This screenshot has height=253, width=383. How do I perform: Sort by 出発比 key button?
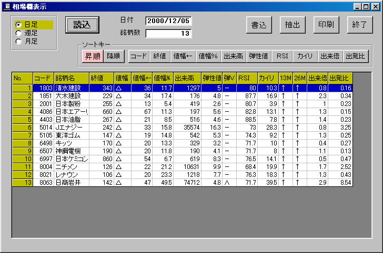pyautogui.click(x=356, y=56)
